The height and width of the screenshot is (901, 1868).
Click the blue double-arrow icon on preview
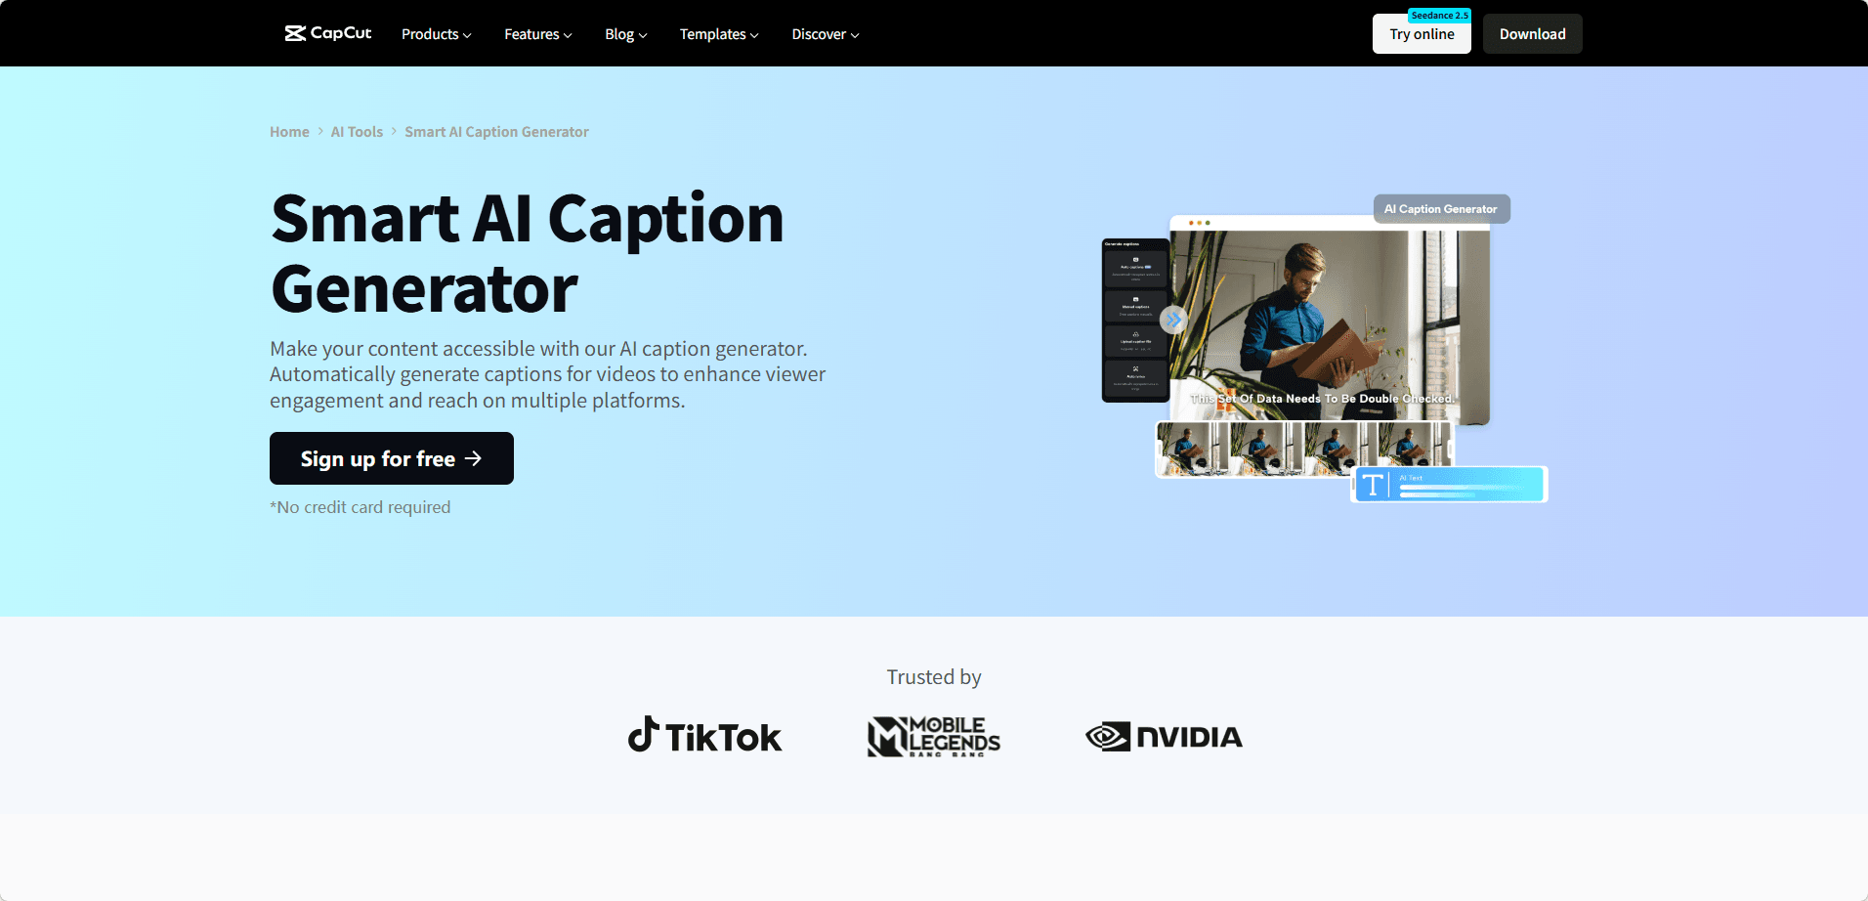(x=1173, y=320)
